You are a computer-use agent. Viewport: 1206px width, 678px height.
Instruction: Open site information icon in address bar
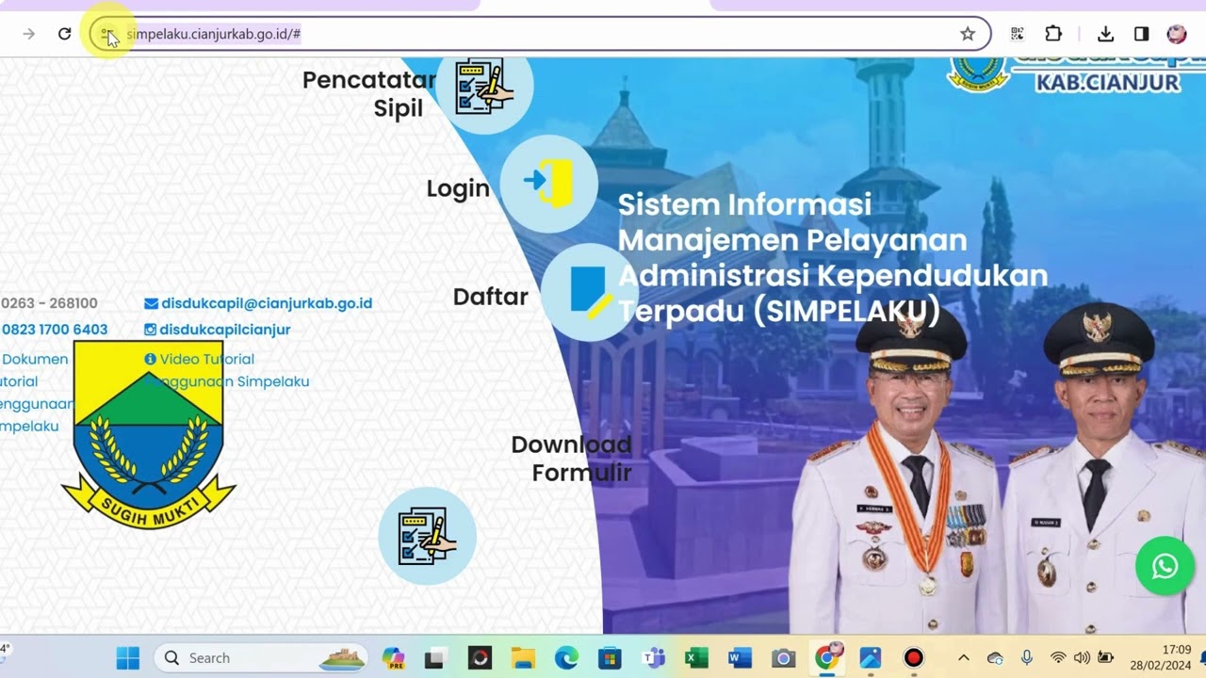pyautogui.click(x=106, y=34)
